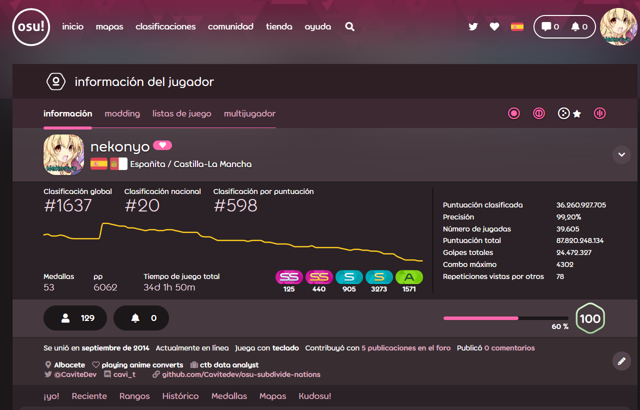Select osu!taiko game mode icon
640x410 pixels.
[538, 113]
